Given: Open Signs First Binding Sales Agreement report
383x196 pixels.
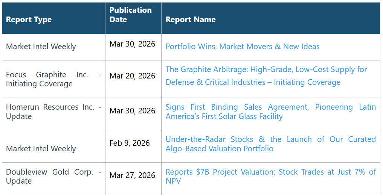Looking at the screenshot, I should 270,107.
